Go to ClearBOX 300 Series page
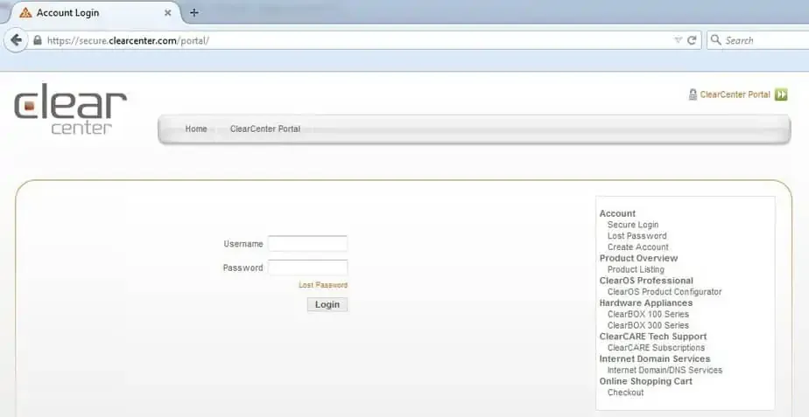Screen dimensions: 809x417 coord(648,325)
